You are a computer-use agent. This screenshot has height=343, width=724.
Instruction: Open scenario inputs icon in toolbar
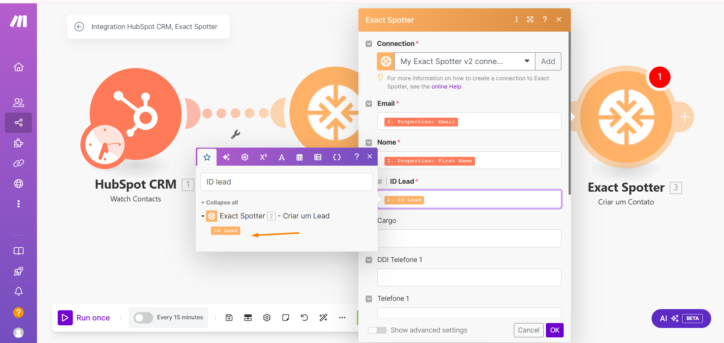point(248,318)
